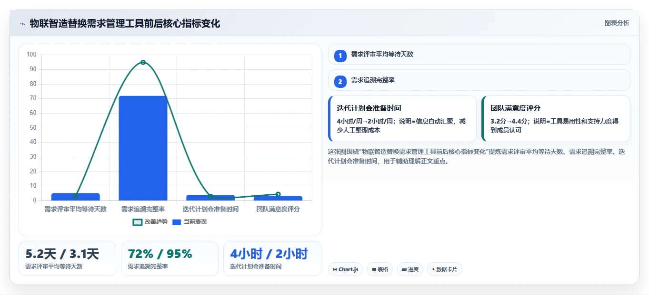
Task: Select the 需求追溯完整率 list item
Action: point(479,80)
